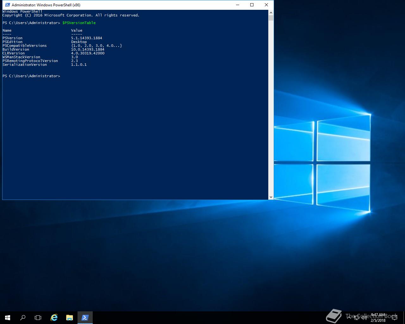Viewport: 405px width, 324px height.
Task: Click the Desktop edition value
Action: coord(79,42)
